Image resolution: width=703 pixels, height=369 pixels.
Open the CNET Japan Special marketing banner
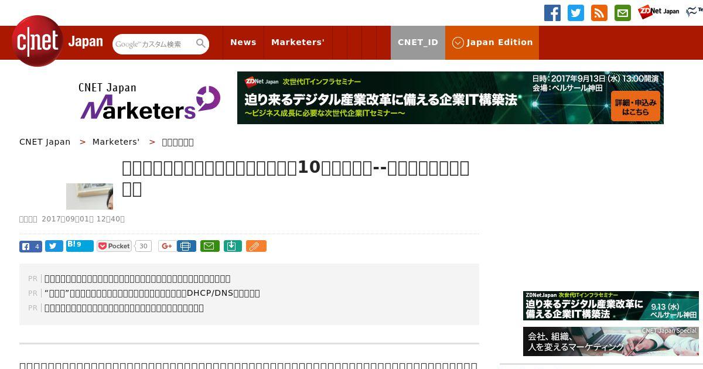click(x=610, y=341)
